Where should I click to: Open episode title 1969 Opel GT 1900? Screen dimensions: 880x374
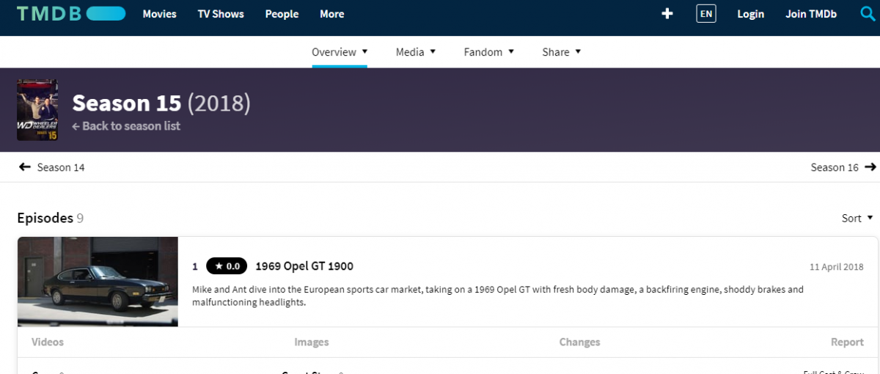[x=304, y=266]
